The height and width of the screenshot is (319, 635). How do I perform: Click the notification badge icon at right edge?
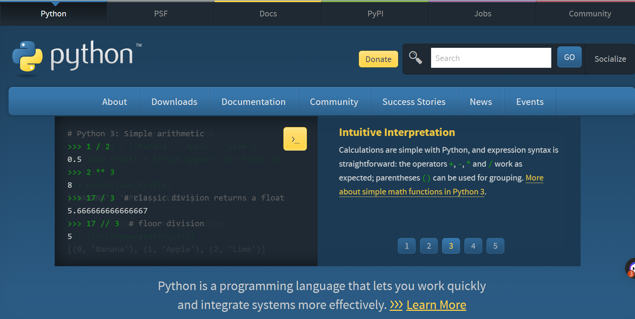(630, 269)
